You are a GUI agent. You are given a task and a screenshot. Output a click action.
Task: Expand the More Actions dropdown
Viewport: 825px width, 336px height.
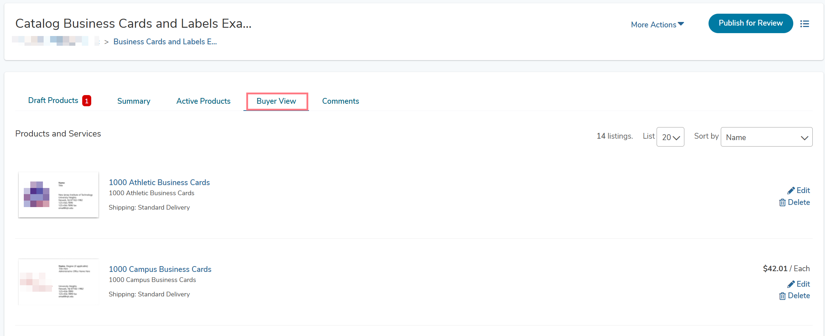point(657,24)
